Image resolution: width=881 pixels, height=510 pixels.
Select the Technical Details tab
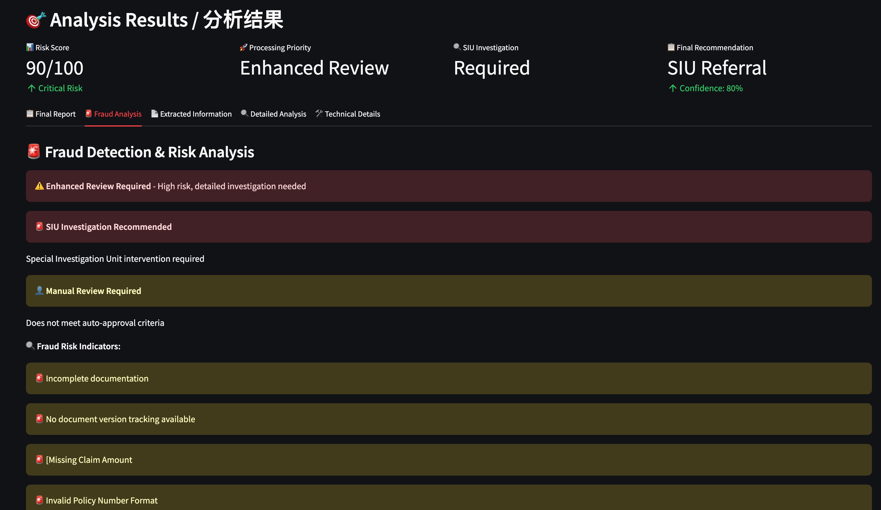point(348,114)
